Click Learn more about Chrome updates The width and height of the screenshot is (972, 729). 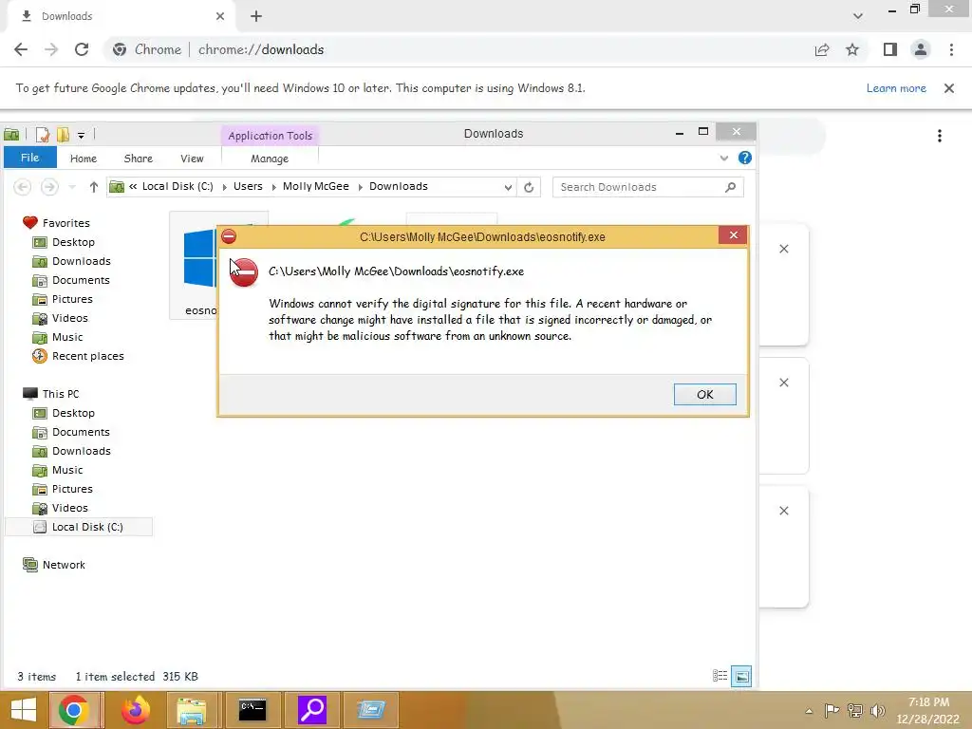click(x=896, y=88)
